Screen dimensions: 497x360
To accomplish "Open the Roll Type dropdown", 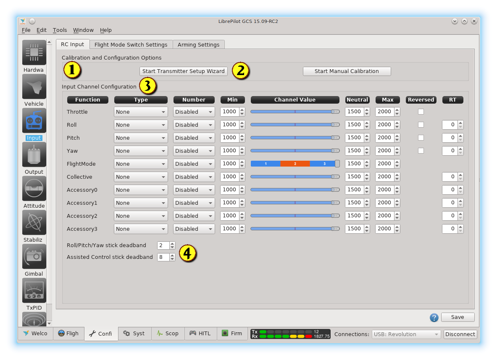I will point(141,125).
